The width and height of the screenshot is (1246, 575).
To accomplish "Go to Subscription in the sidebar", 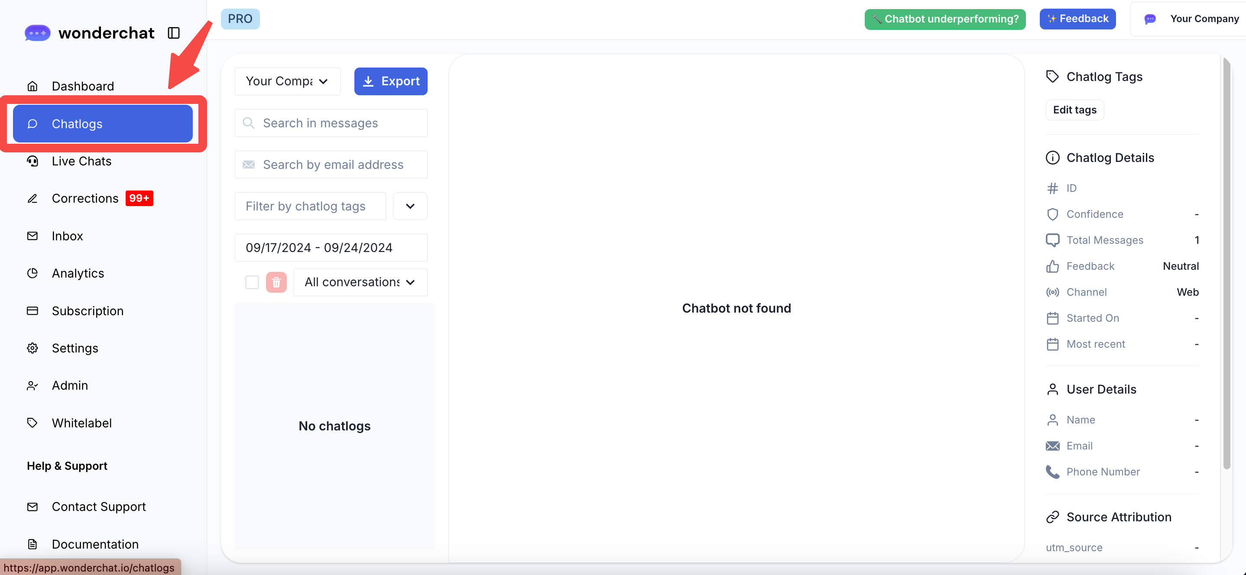I will 88,311.
